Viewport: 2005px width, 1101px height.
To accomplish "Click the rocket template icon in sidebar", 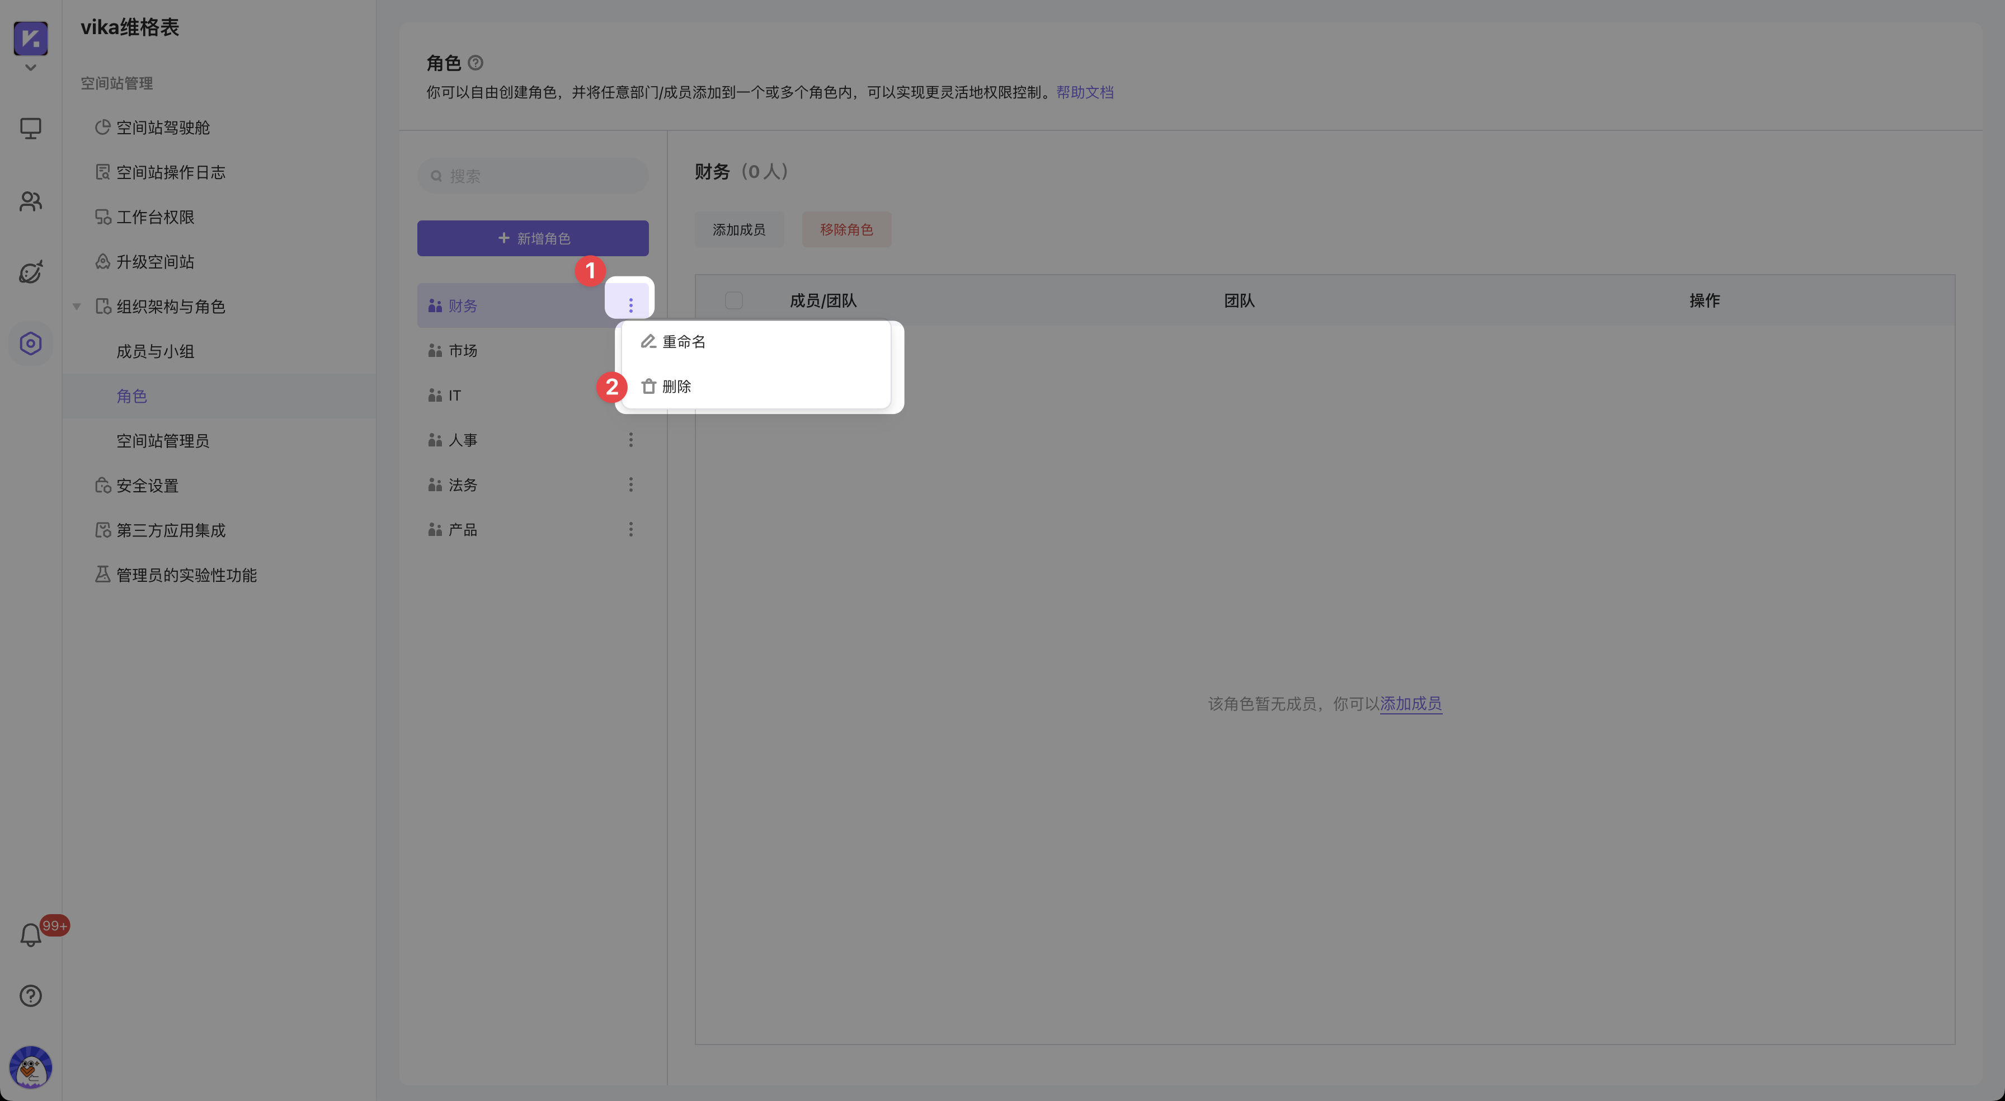I will tap(30, 272).
